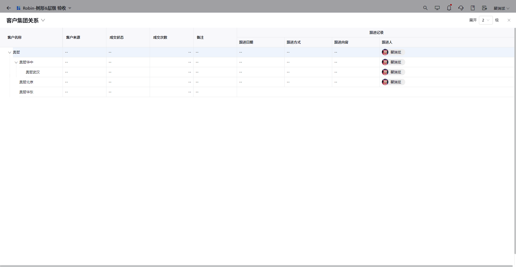Go back with the left arrow icon
516x267 pixels.
9,8
